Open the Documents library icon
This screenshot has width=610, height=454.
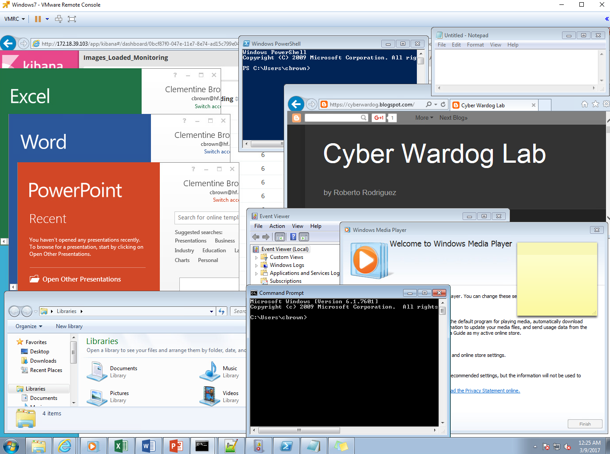coord(97,372)
